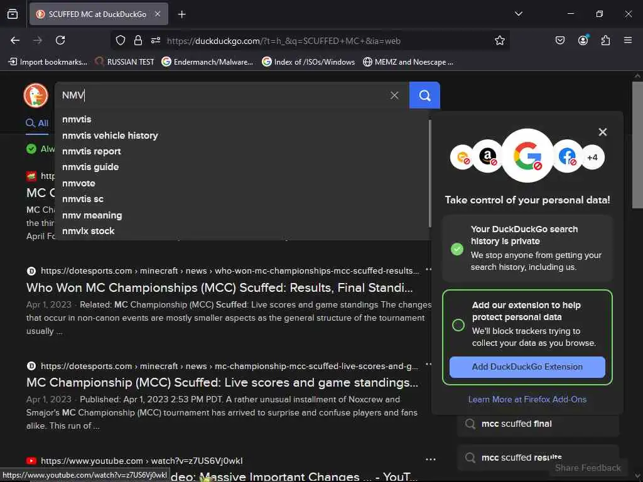The width and height of the screenshot is (643, 482).
Task: Open the YouTube watch URL breadcrumb
Action: pos(141,461)
